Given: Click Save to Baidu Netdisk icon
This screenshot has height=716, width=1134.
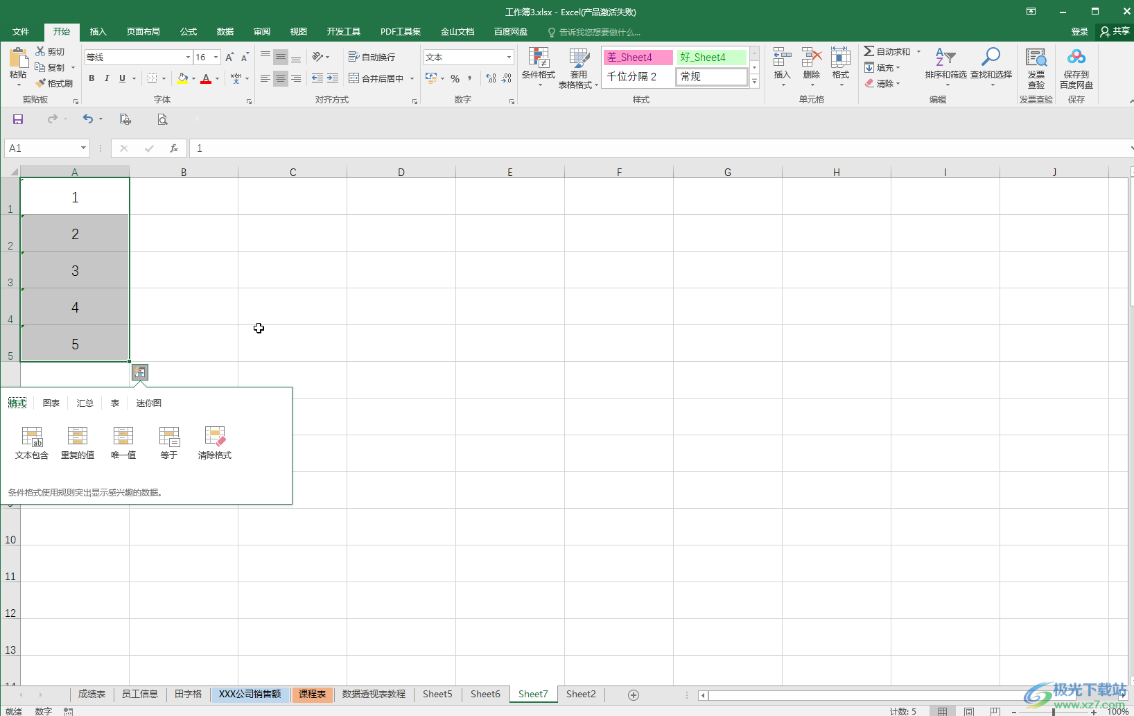Looking at the screenshot, I should pos(1076,58).
